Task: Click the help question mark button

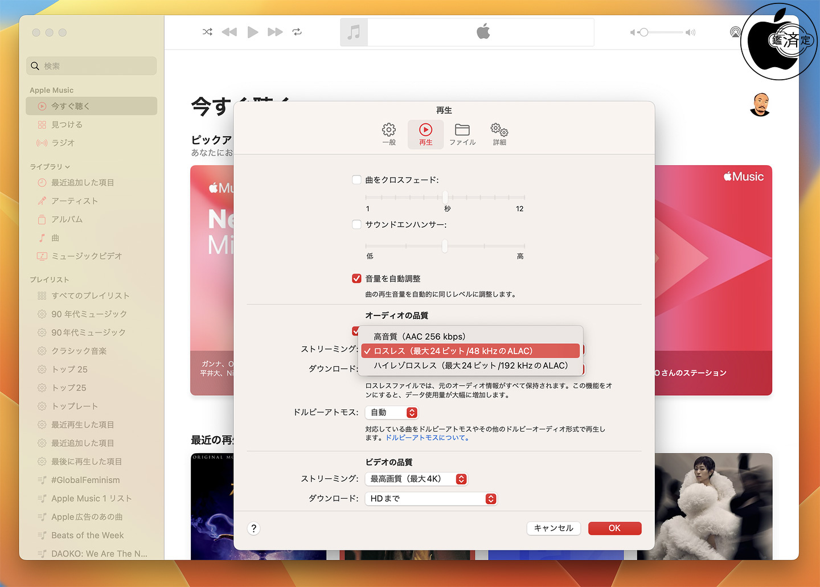Action: tap(254, 528)
